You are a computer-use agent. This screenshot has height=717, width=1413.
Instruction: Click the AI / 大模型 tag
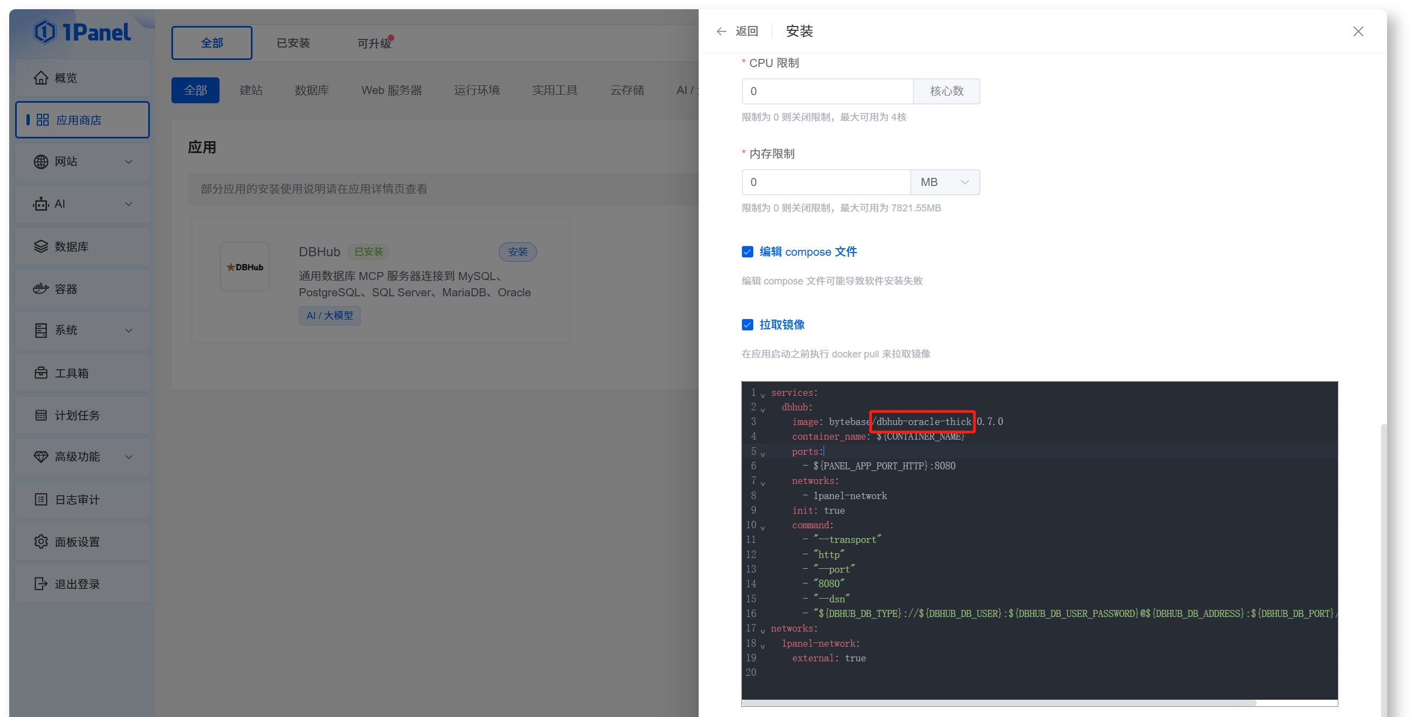[x=329, y=315]
